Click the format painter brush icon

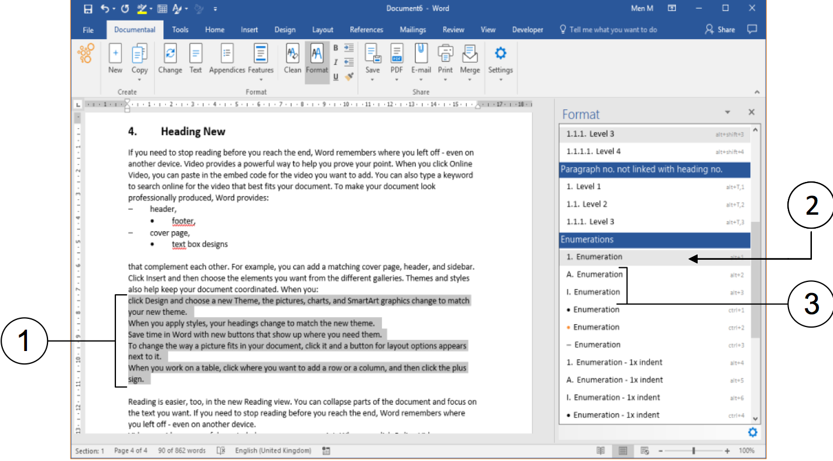[x=349, y=76]
